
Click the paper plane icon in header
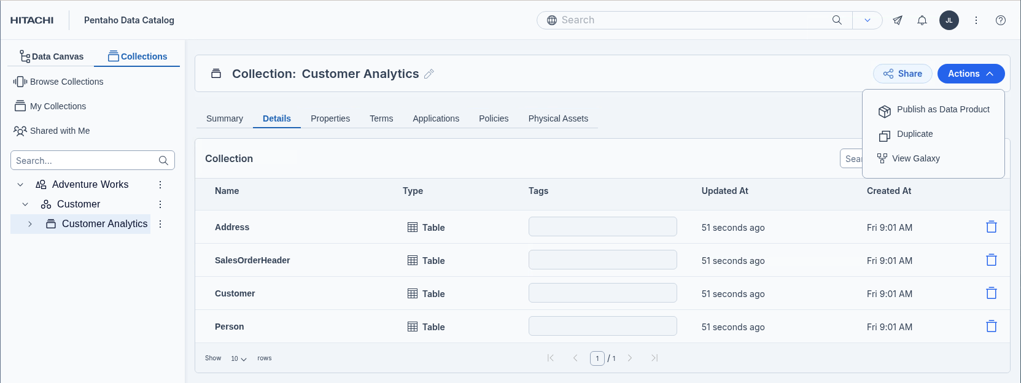click(897, 20)
